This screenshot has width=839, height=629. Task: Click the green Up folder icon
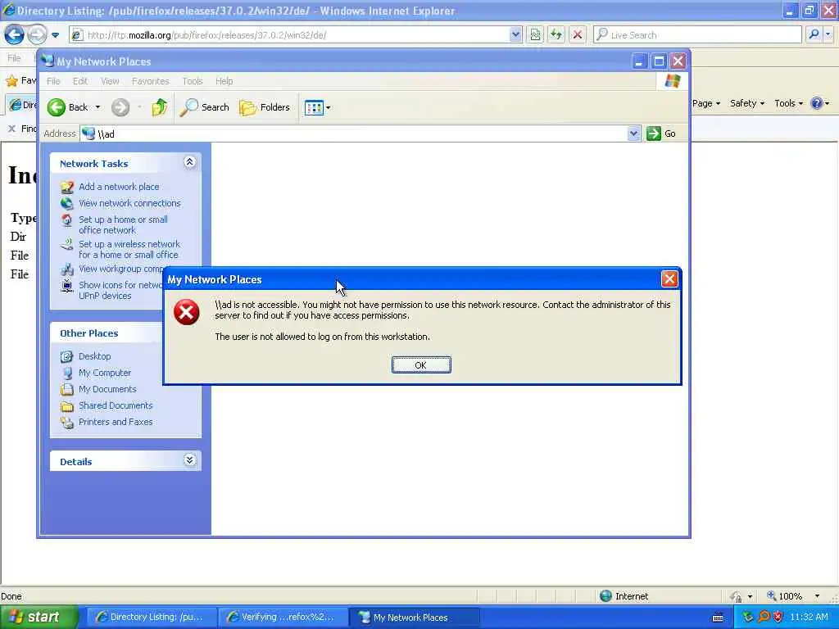click(x=159, y=107)
